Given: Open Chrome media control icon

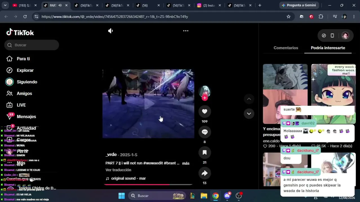Looking at the screenshot, I should 335,17.
